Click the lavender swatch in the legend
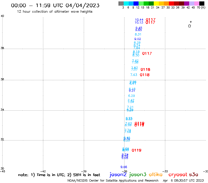The height and width of the screenshot is (183, 208). [191, 3]
